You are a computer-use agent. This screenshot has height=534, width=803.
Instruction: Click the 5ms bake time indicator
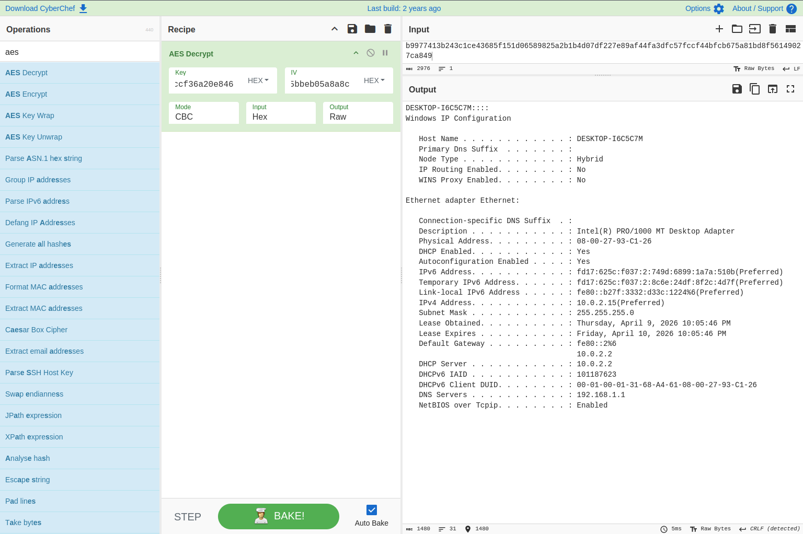(x=671, y=529)
